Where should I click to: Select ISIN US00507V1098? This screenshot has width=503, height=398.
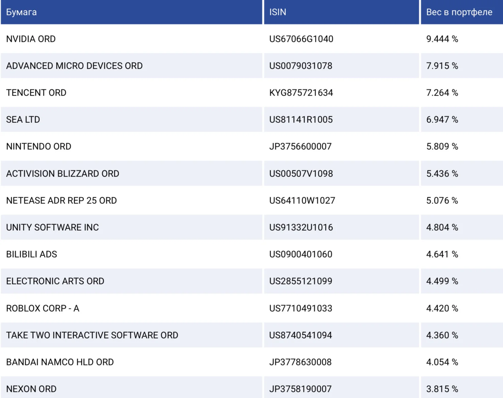301,174
